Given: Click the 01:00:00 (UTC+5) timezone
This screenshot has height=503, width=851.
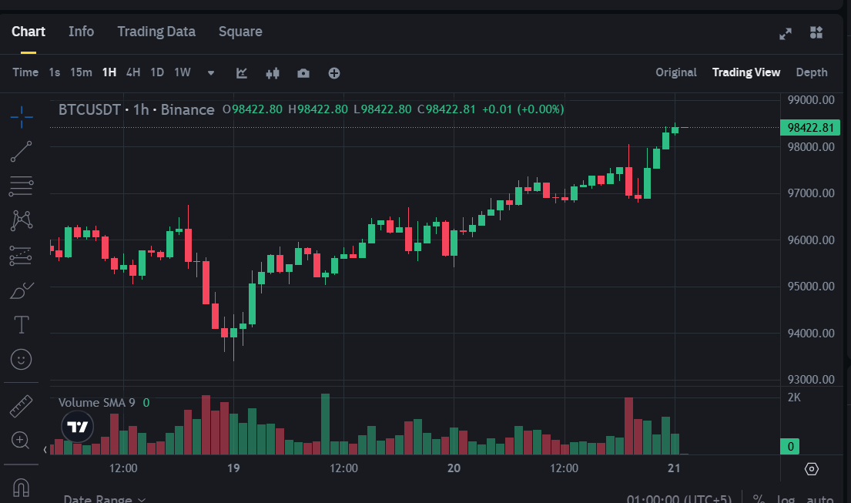Looking at the screenshot, I should 679,498.
